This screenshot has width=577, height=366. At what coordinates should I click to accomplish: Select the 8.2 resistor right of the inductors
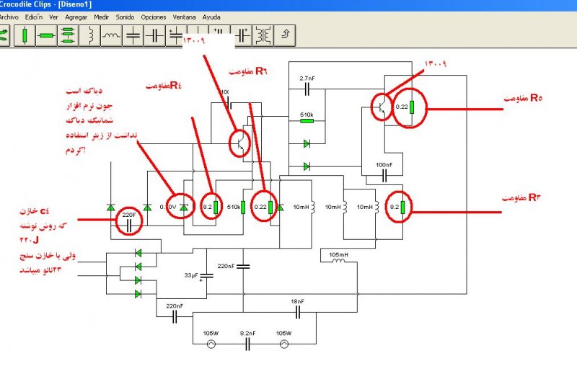click(403, 207)
